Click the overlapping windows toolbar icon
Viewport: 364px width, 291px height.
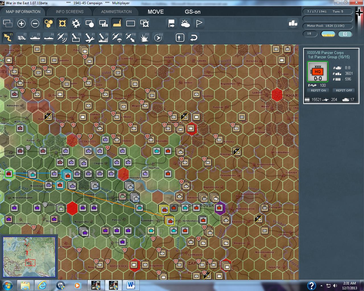tap(8, 23)
